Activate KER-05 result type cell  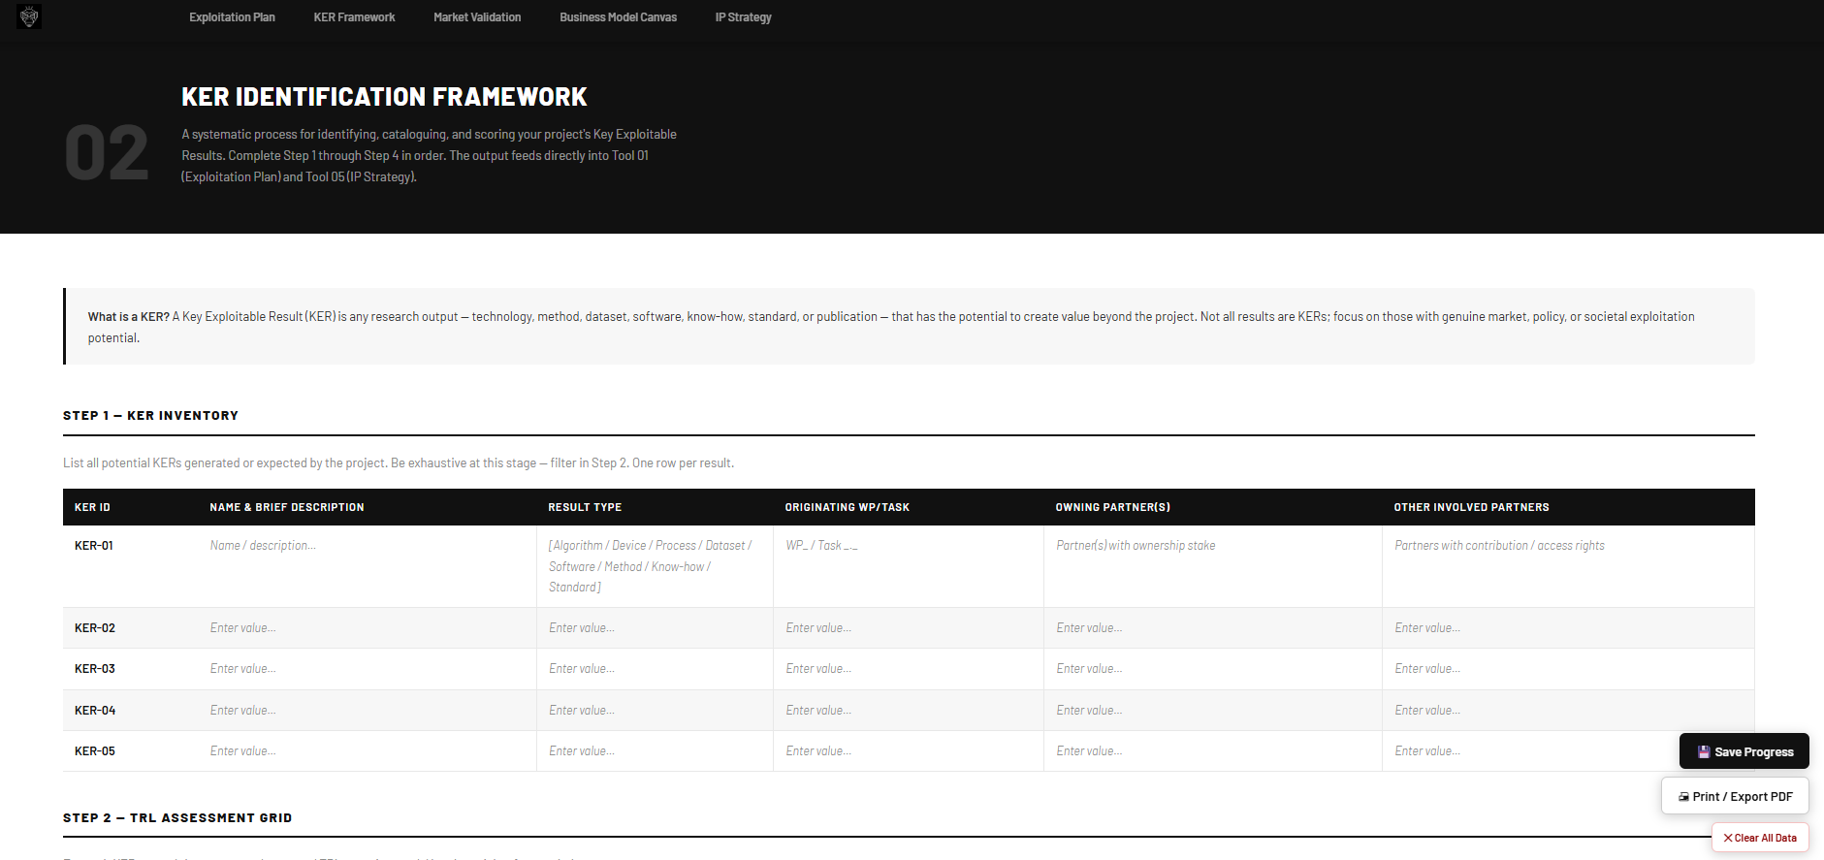point(655,751)
